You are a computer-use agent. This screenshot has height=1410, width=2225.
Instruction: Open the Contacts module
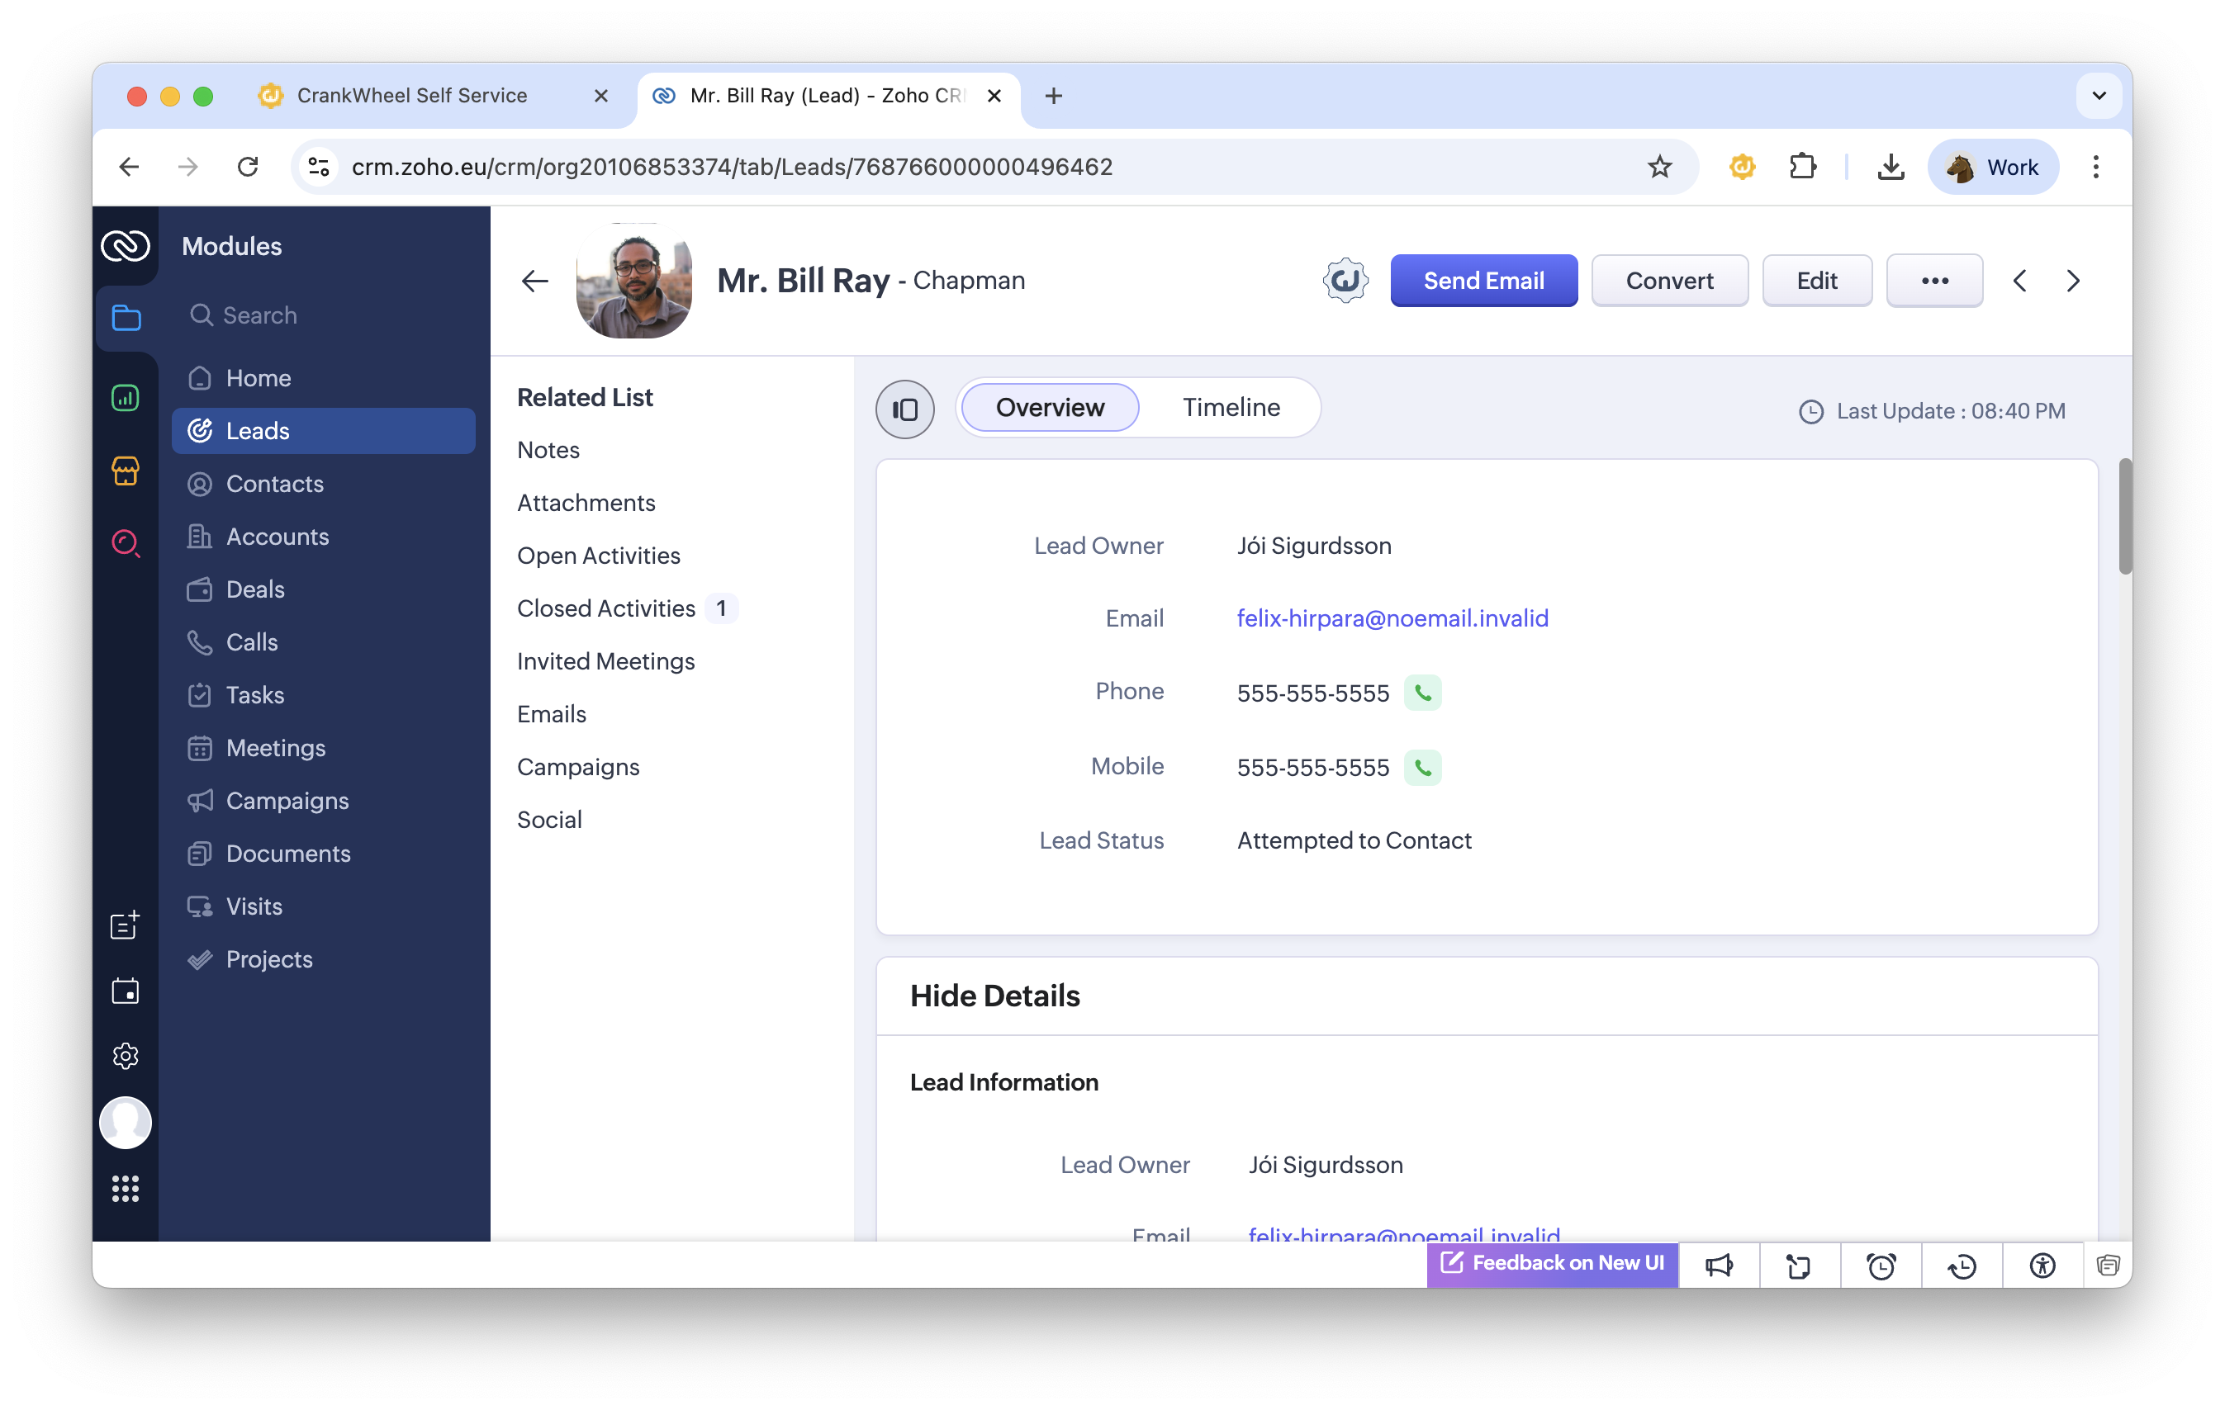click(274, 484)
